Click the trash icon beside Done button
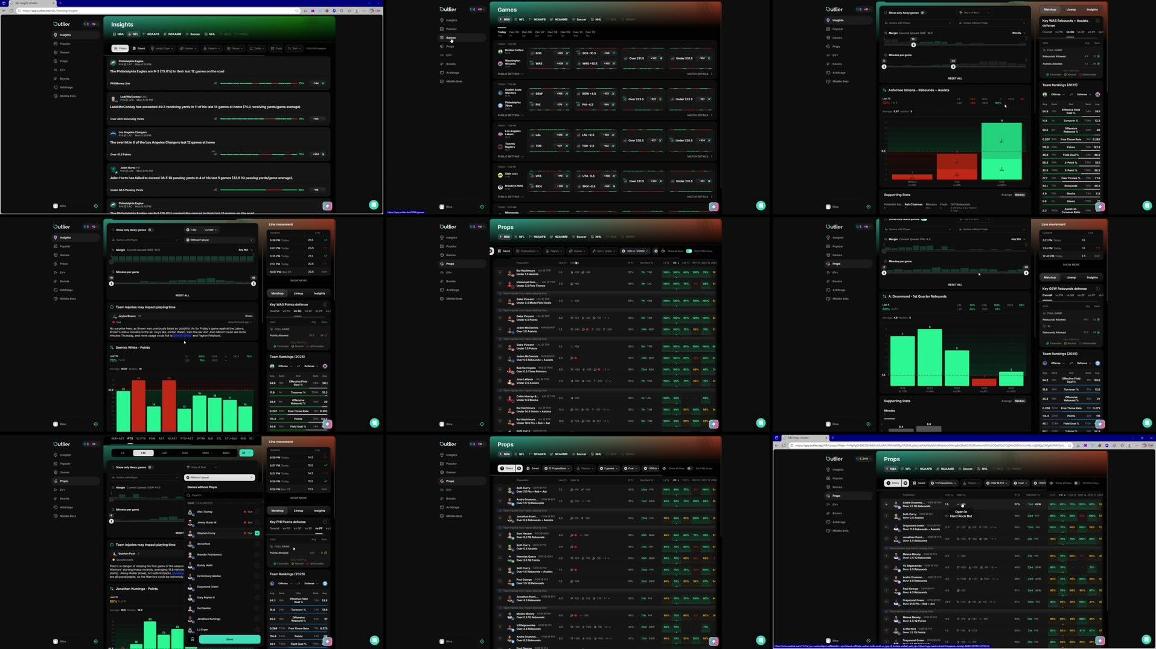The image size is (1156, 649). pos(193,639)
